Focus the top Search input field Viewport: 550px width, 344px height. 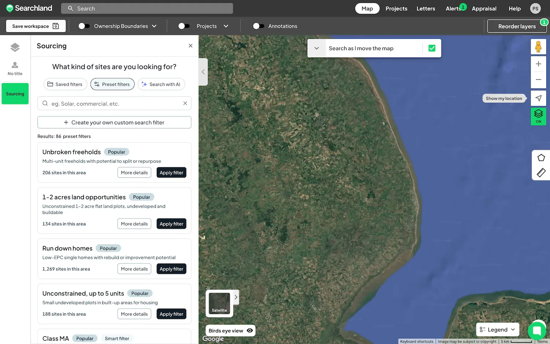click(147, 8)
